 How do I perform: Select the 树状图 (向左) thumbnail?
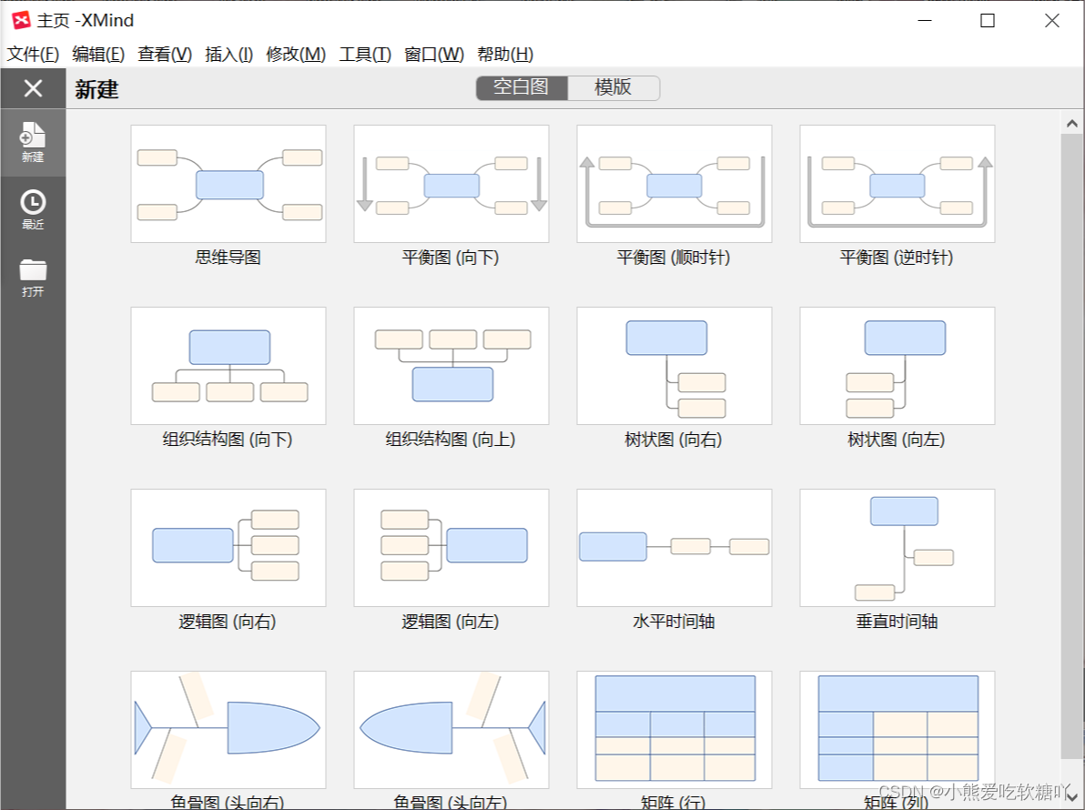pyautogui.click(x=897, y=366)
